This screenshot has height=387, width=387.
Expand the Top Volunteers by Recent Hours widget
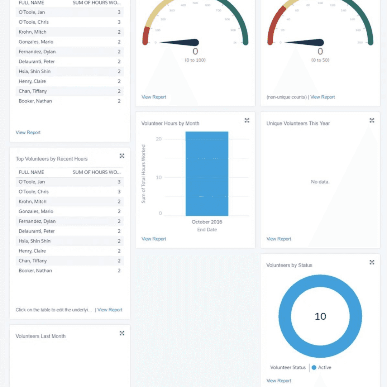pos(122,156)
